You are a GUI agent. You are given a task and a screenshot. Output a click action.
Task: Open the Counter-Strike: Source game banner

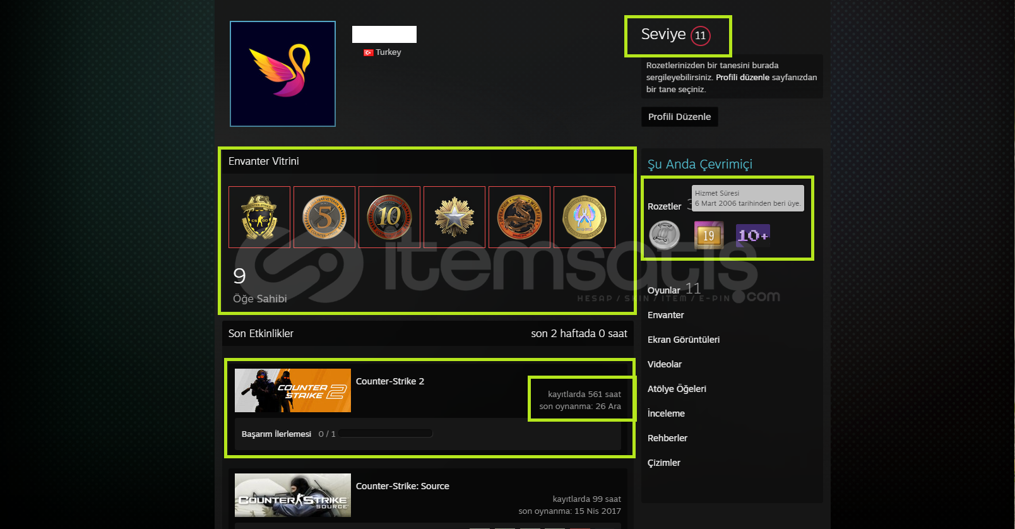pos(293,496)
